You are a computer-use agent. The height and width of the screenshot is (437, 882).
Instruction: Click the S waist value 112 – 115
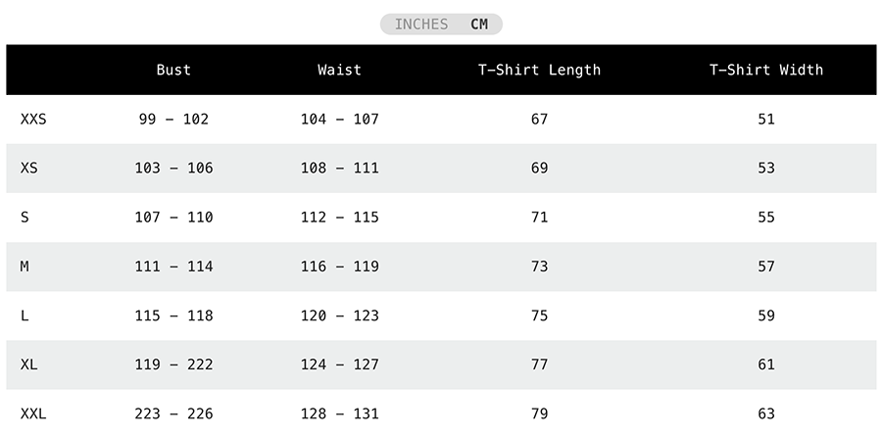coord(339,218)
